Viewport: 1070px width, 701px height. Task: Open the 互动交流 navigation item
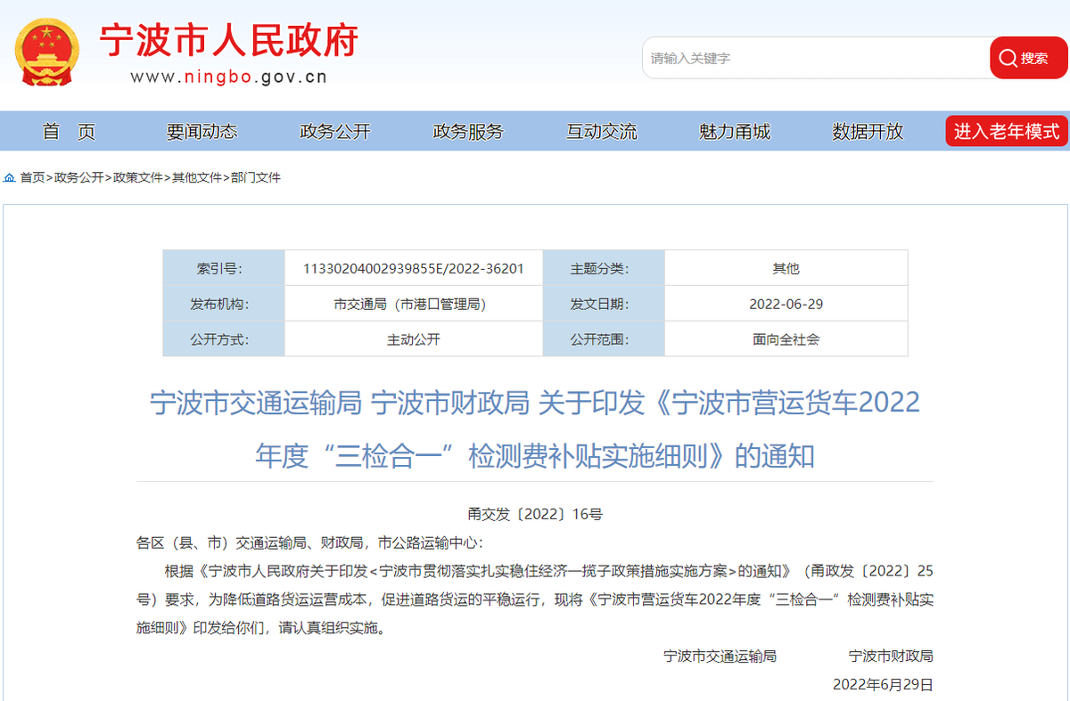point(602,132)
